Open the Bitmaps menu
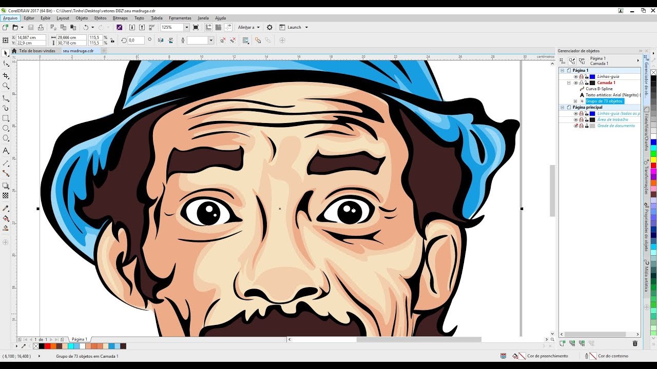The width and height of the screenshot is (657, 369). [120, 18]
